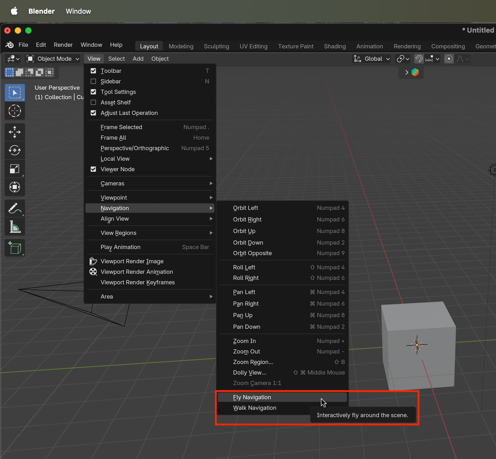Click the Blender logo menu icon

coord(10,45)
